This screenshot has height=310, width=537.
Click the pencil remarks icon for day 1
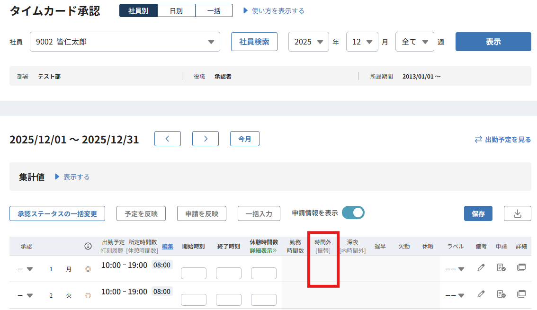pyautogui.click(x=481, y=267)
